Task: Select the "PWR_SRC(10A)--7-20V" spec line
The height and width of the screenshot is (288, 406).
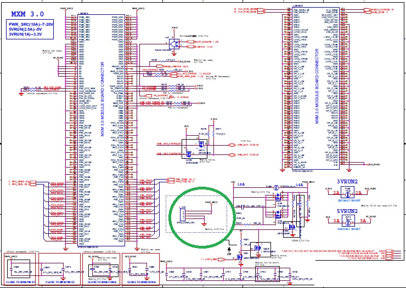Action: point(31,24)
